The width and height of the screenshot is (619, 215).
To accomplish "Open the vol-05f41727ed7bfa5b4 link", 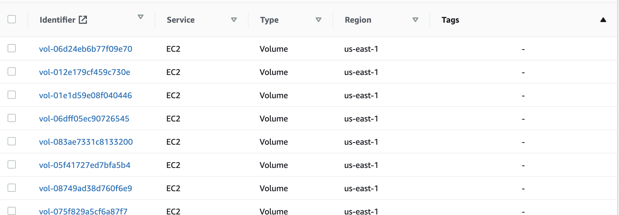I will click(85, 165).
